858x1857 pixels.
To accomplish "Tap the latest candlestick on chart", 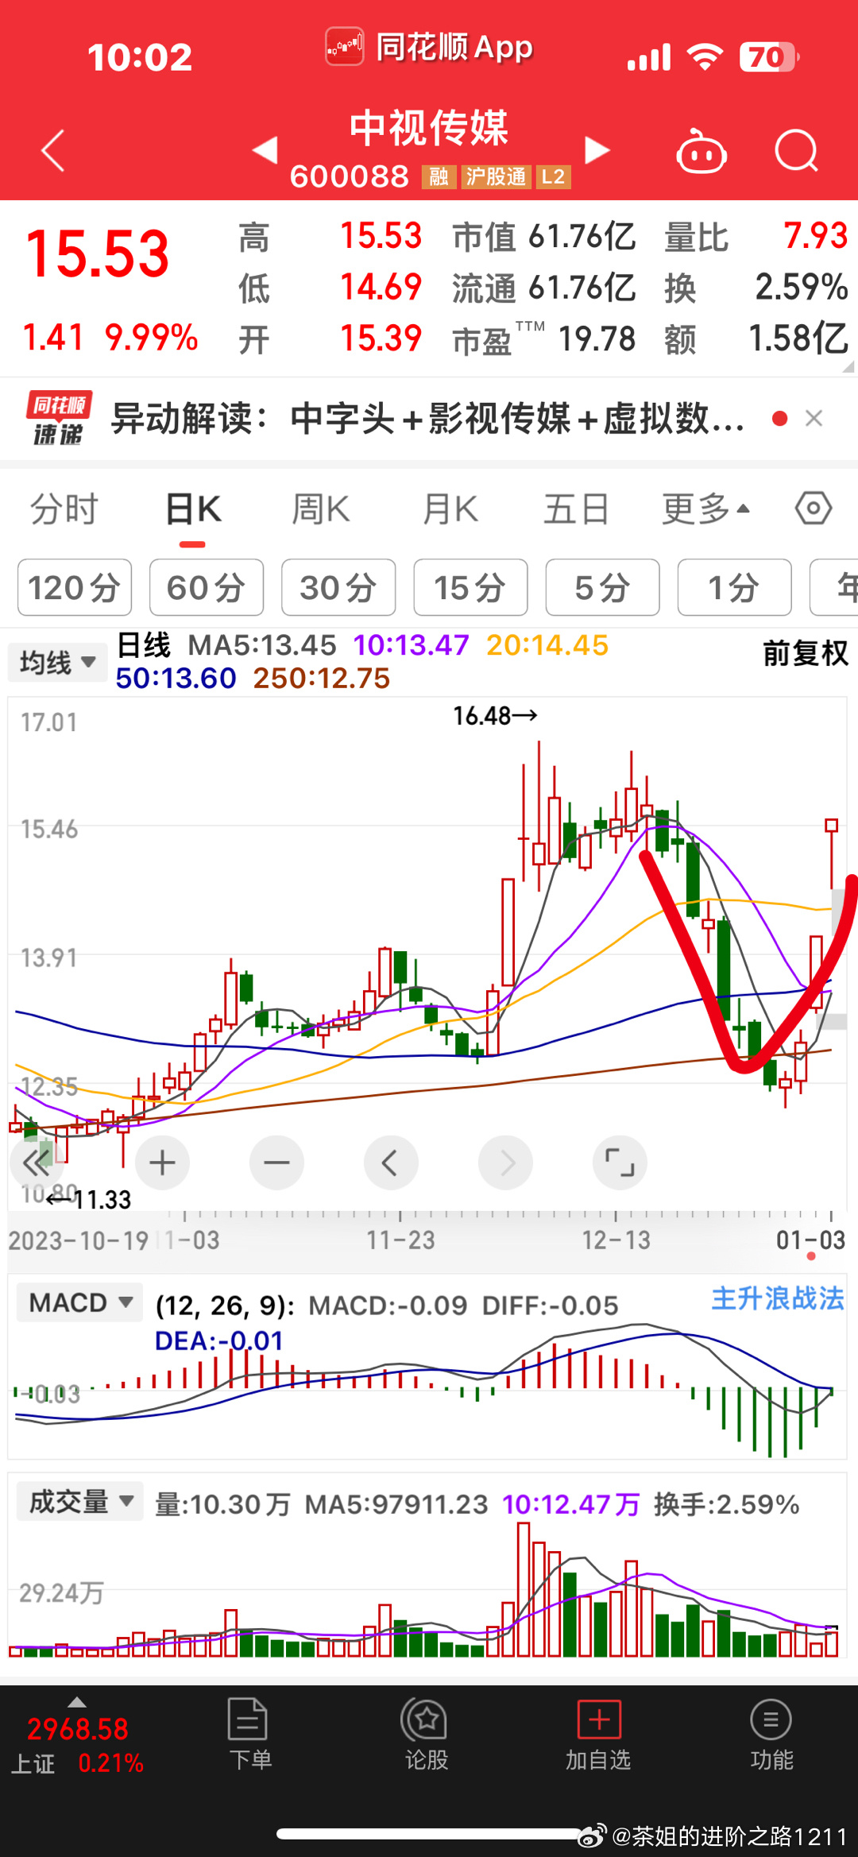I will pos(831,855).
